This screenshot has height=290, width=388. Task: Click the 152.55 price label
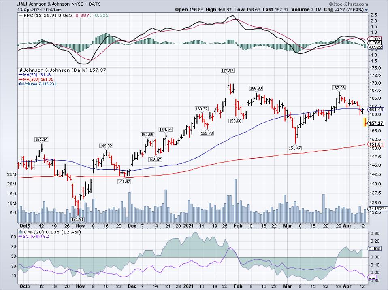tap(147, 135)
